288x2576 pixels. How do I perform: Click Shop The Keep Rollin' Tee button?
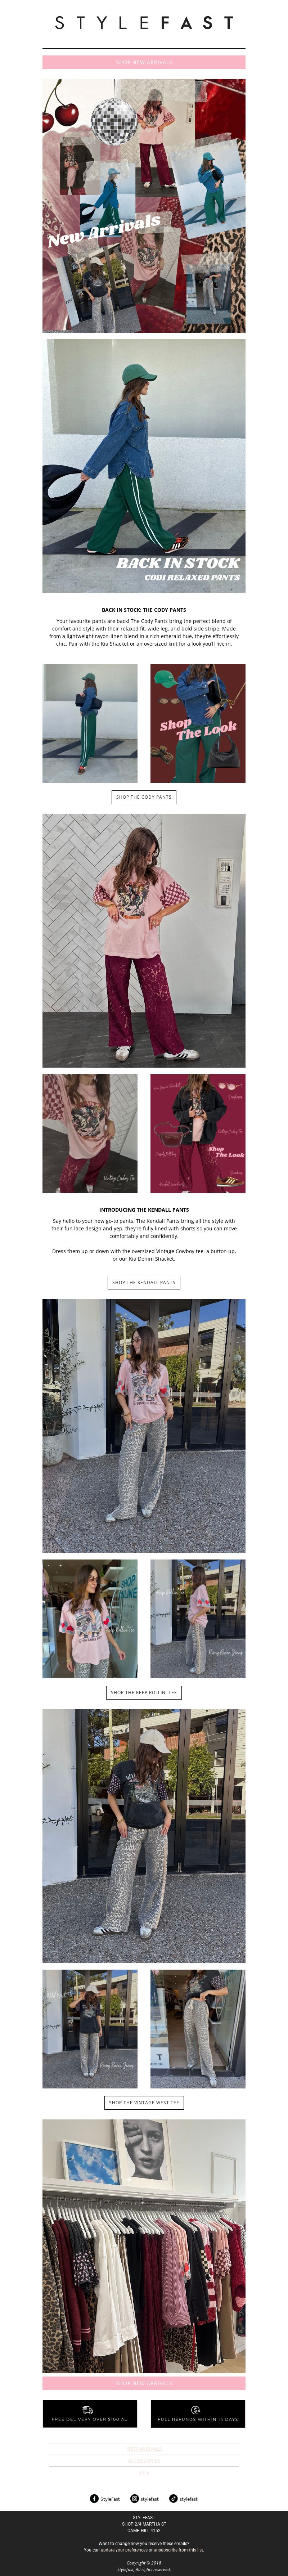click(144, 1693)
